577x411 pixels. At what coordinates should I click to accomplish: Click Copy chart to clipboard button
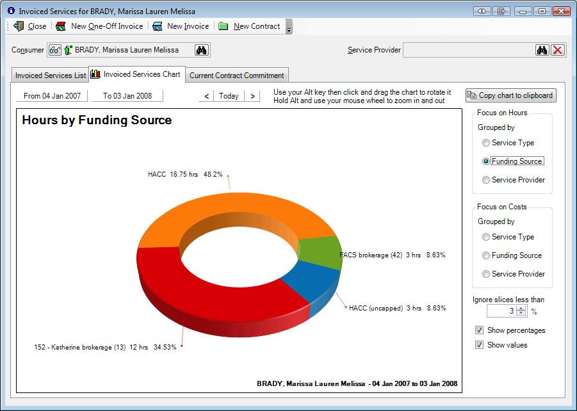coord(511,95)
